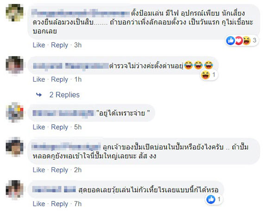The height and width of the screenshot is (211, 278).
Task: Reply to the comment posted 5h ago
Action: [59, 127]
